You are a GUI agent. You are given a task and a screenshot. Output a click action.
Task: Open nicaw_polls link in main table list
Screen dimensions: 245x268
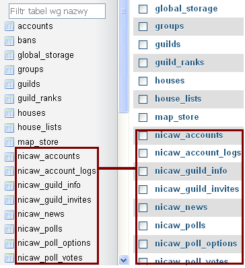(180, 226)
